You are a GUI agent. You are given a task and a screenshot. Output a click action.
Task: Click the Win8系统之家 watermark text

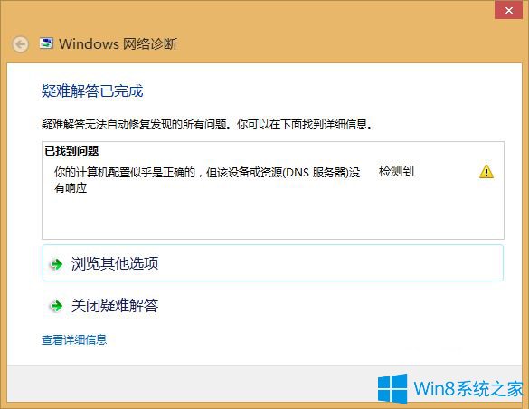pos(468,389)
